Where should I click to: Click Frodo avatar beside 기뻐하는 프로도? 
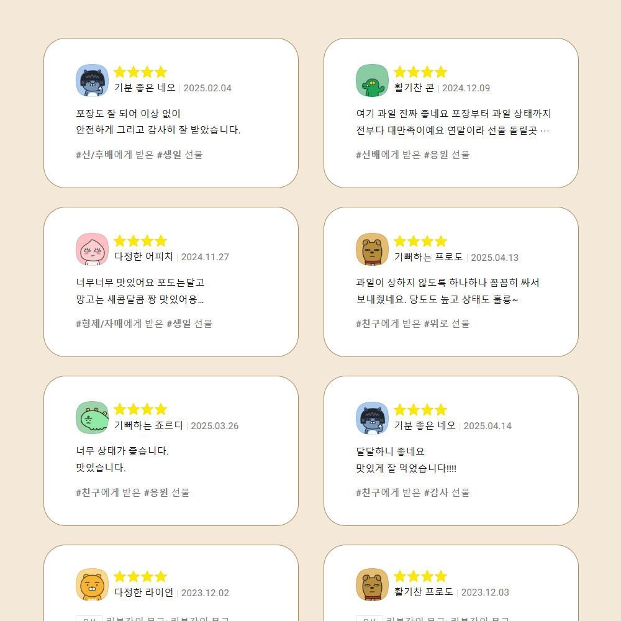[x=372, y=250]
